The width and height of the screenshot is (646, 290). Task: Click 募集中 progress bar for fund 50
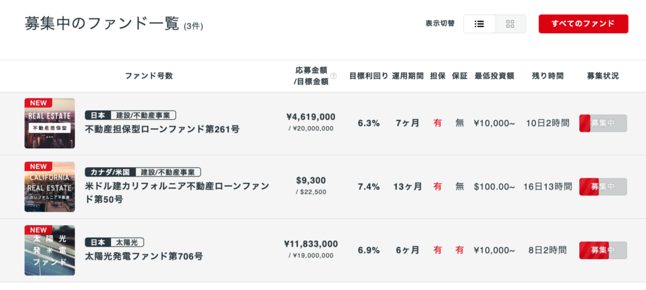[x=603, y=187]
